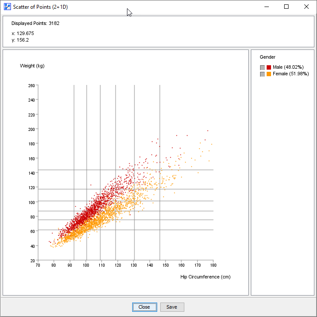The image size is (317, 317).
Task: Minimize the Scatter of Points window
Action: click(266, 7)
